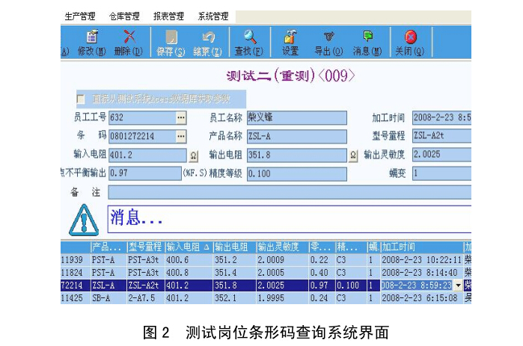Screen dimensions: 523x346
Task: Click the Ω button beside 输入电阻
Action: (193, 155)
